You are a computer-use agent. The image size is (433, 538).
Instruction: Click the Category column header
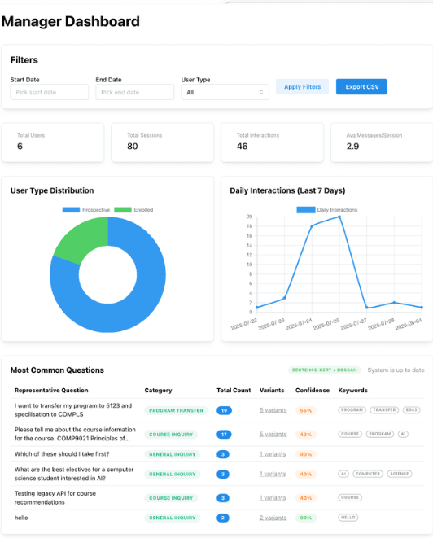[158, 391]
